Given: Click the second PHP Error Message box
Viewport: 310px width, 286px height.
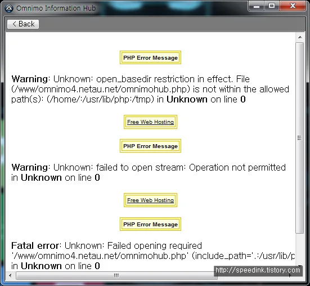Looking at the screenshot, I should [x=150, y=146].
